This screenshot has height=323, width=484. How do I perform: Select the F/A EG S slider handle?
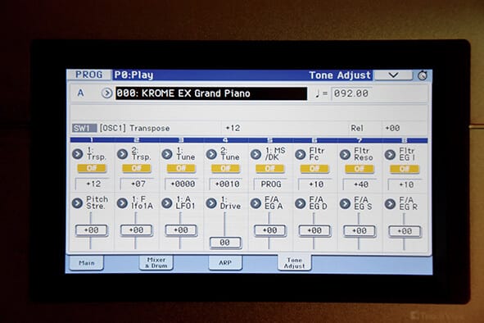coord(360,231)
